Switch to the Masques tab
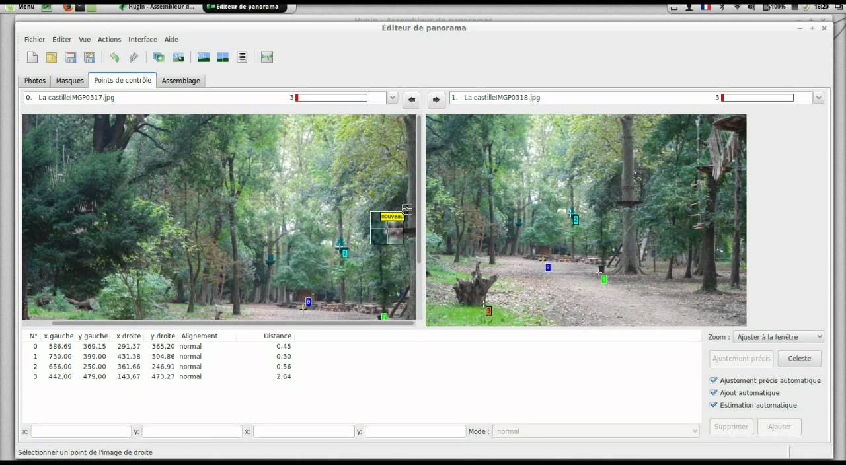 (69, 81)
